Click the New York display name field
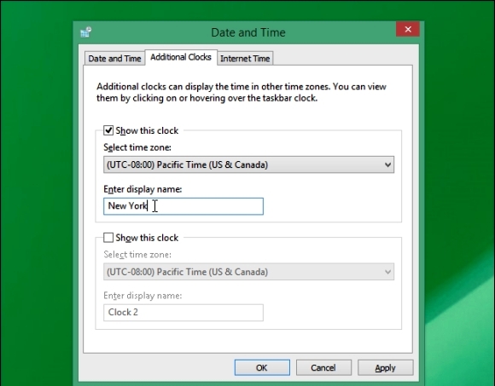Viewport: 495px width, 386px height. 183,206
